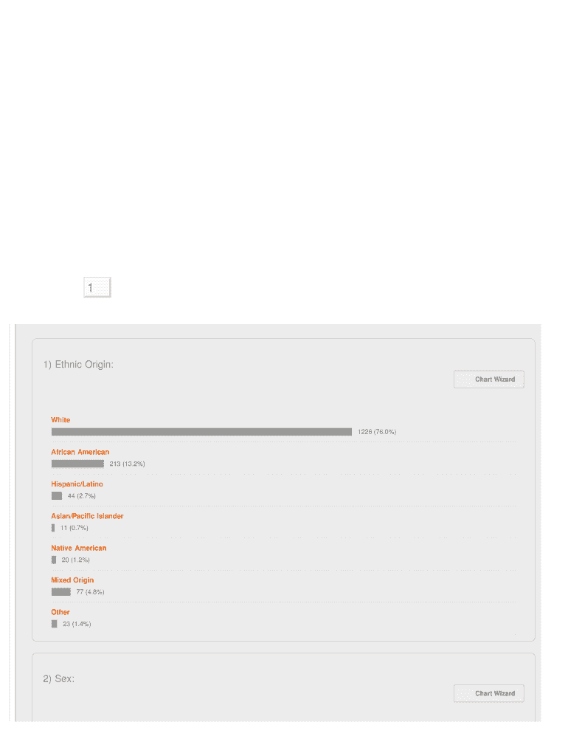Select the White category label
568x756 pixels.
pos(60,420)
